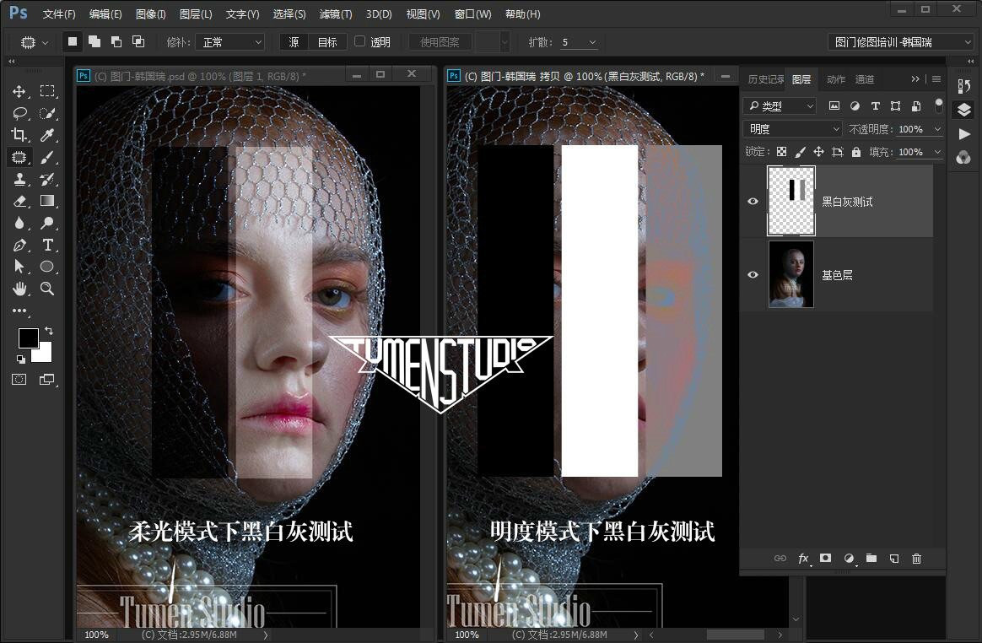Toggle pixel layer filter
982x643 pixels.
pyautogui.click(x=834, y=106)
